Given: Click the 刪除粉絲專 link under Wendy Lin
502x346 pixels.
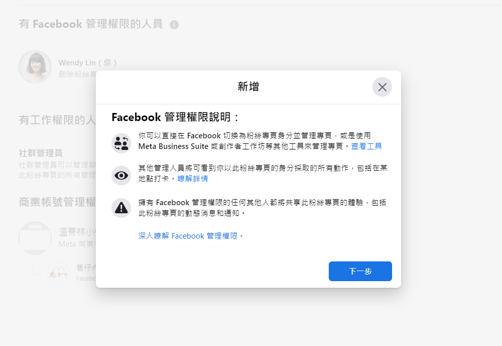Looking at the screenshot, I should coord(77,74).
